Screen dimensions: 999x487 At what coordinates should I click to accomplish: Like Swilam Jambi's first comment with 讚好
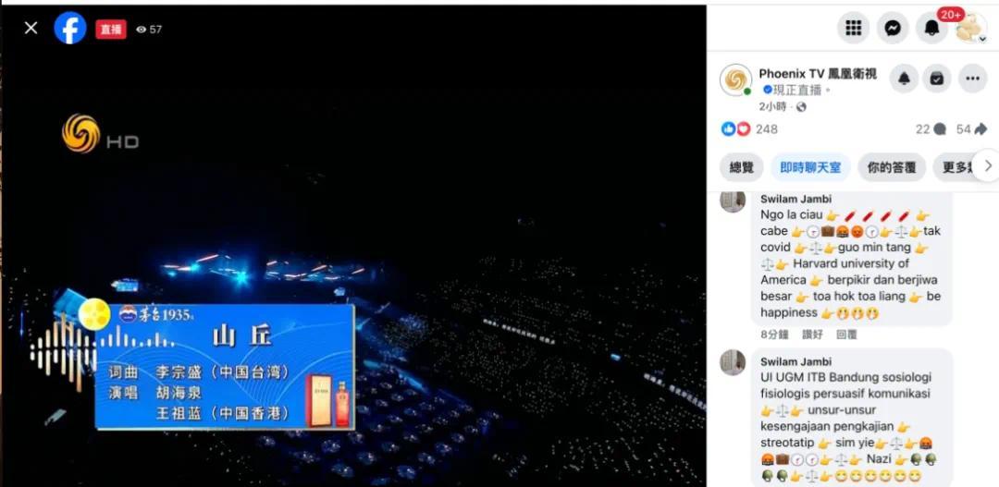(812, 335)
